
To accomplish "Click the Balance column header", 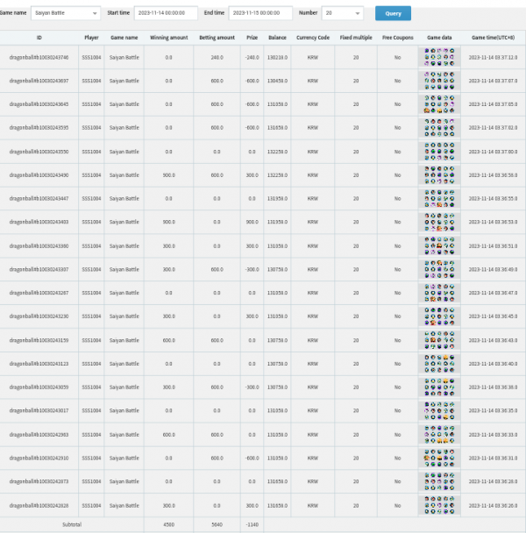I will 277,38.
